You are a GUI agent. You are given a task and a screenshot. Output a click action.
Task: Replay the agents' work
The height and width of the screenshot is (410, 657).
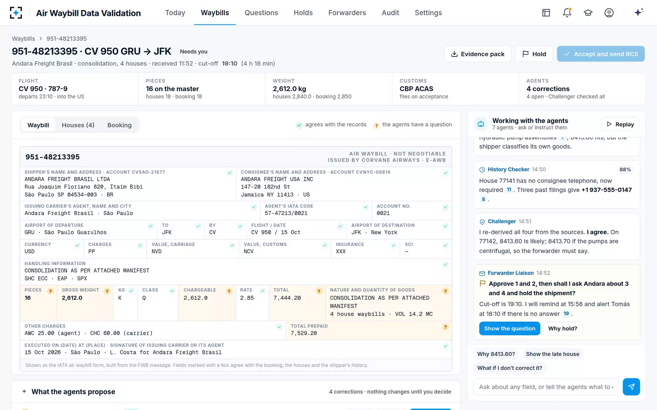click(x=620, y=124)
